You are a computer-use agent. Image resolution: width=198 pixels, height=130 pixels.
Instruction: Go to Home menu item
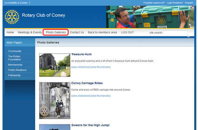(10, 32)
